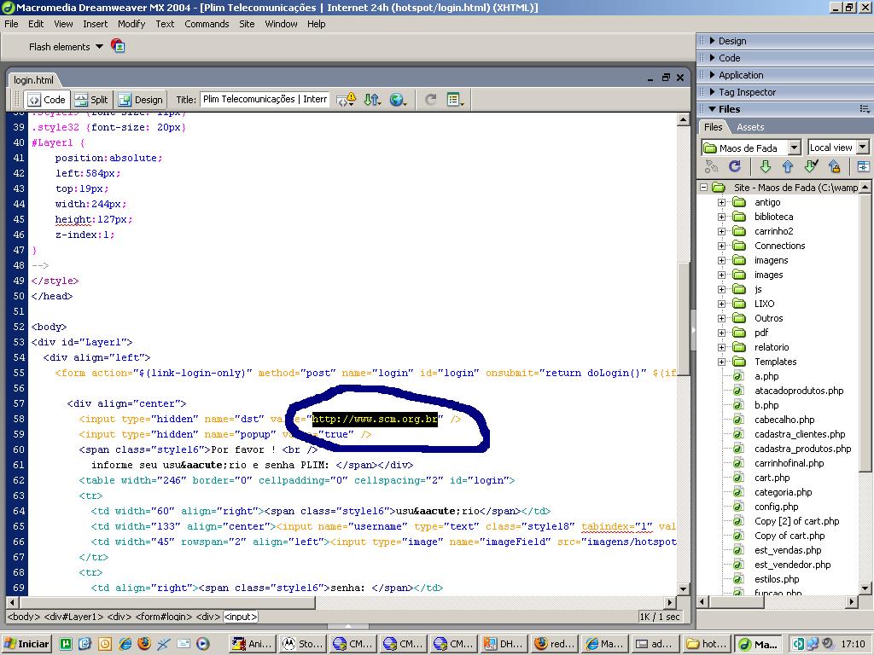The height and width of the screenshot is (655, 874).
Task: Switch to Split view
Action: coord(90,100)
